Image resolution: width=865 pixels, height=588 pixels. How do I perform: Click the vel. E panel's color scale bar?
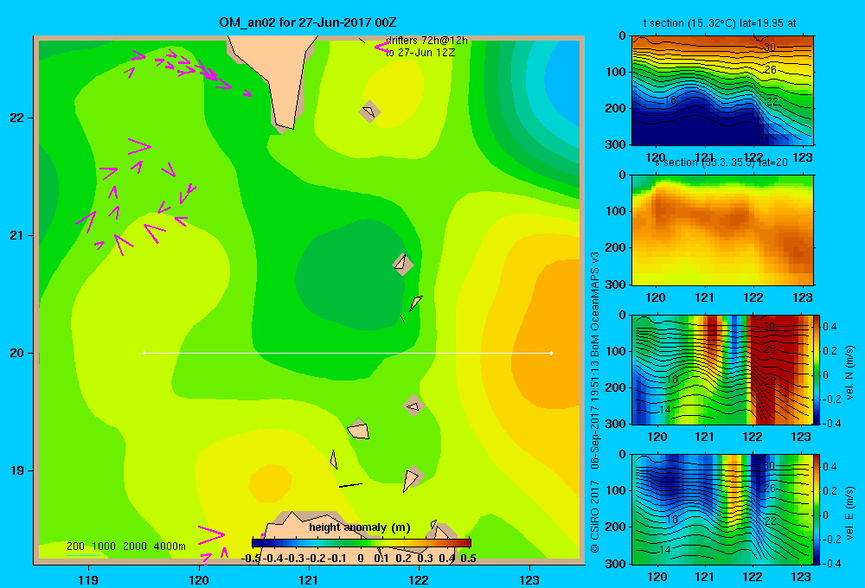click(x=817, y=509)
